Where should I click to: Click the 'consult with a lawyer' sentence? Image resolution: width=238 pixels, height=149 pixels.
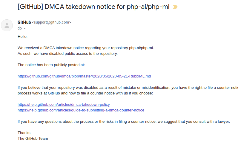[124, 122]
